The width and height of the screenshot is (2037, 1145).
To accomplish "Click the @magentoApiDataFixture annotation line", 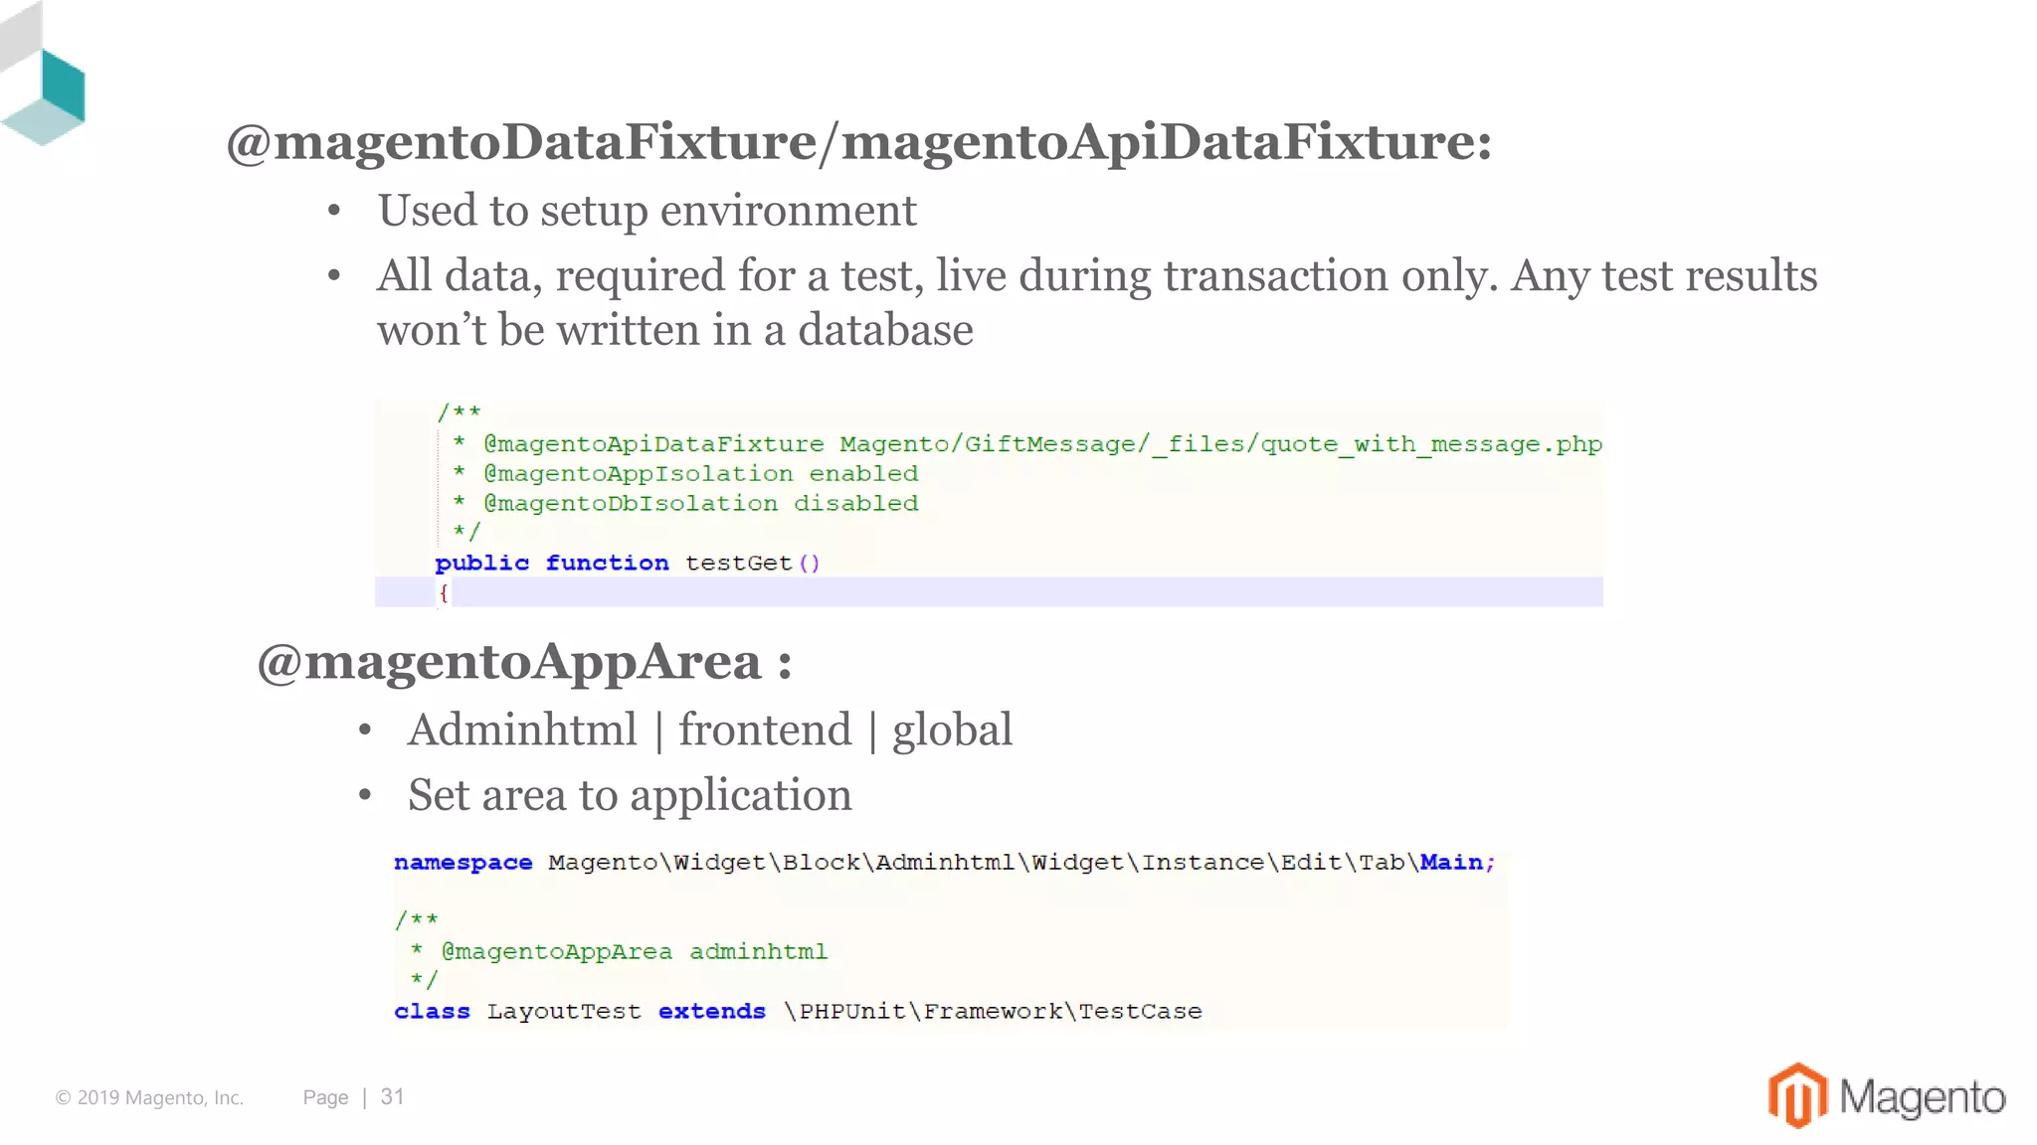I will pos(1027,443).
